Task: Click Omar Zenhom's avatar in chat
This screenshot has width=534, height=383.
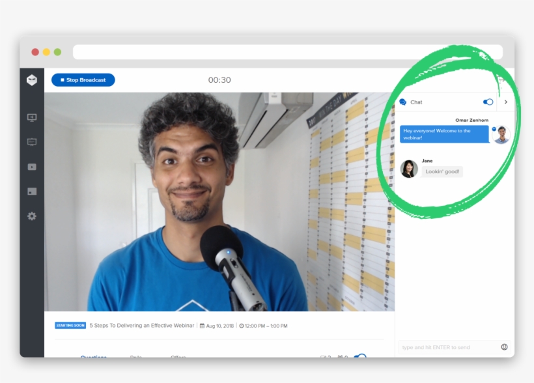Action: [501, 135]
